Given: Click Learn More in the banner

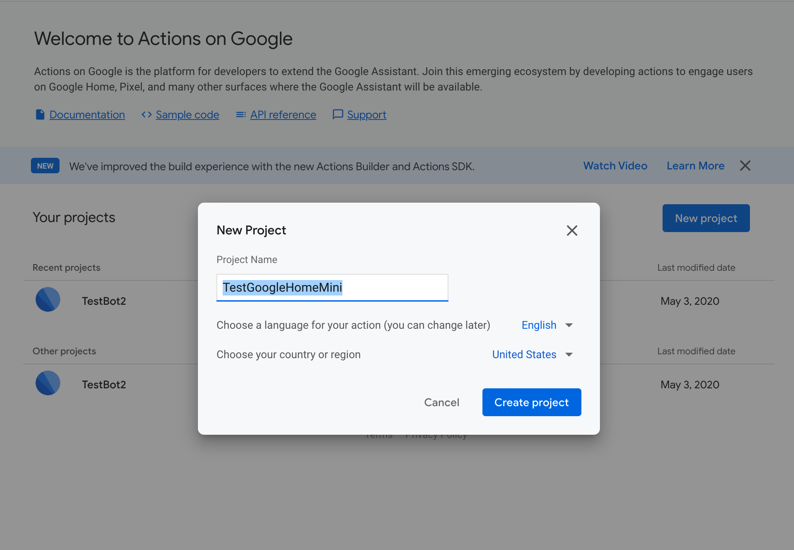Looking at the screenshot, I should click(x=695, y=166).
